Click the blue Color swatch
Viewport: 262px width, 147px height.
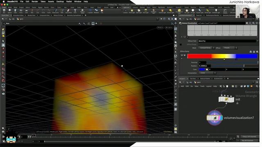[x=202, y=69]
